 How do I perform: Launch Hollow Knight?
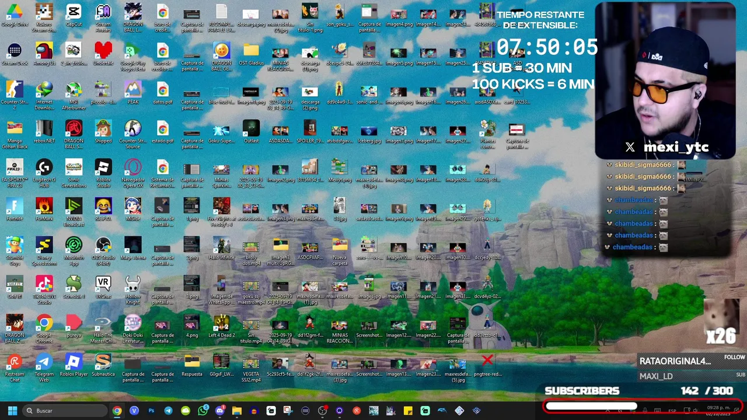click(x=133, y=289)
